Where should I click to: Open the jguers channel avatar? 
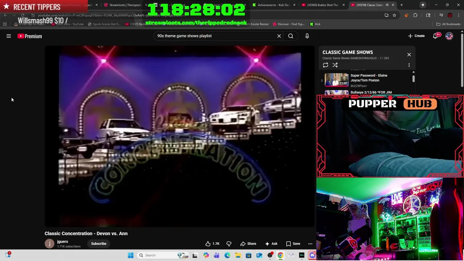click(49, 244)
